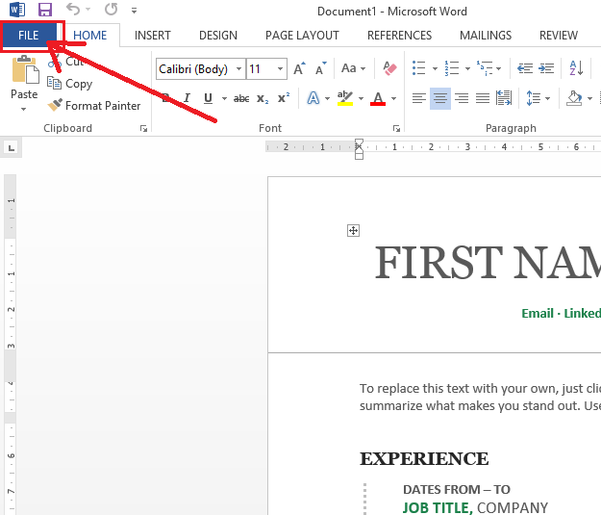Expand the highlight color dropdown arrow
Screen dimensions: 601x515
(x=361, y=98)
